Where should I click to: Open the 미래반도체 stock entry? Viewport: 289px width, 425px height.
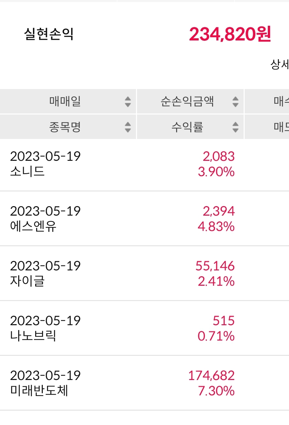click(39, 391)
